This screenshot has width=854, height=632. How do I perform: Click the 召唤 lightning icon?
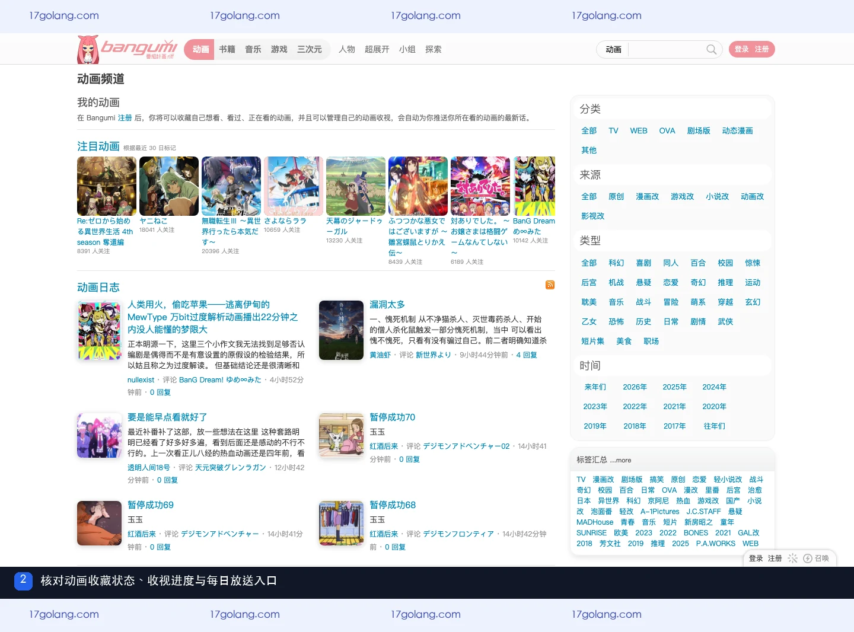(807, 558)
